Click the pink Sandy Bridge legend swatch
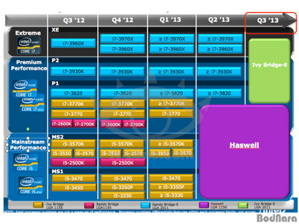The height and width of the screenshot is (224, 299). point(89,205)
